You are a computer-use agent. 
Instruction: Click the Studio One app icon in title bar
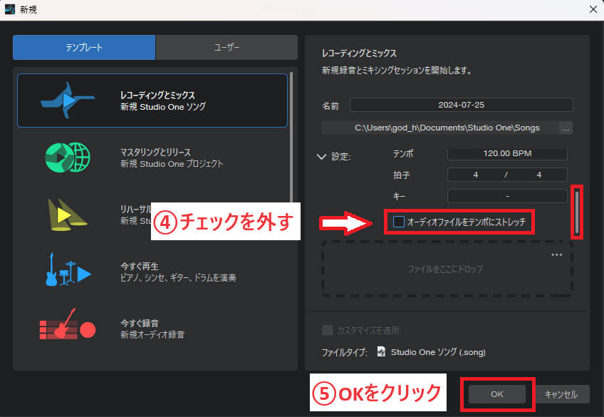[x=9, y=9]
